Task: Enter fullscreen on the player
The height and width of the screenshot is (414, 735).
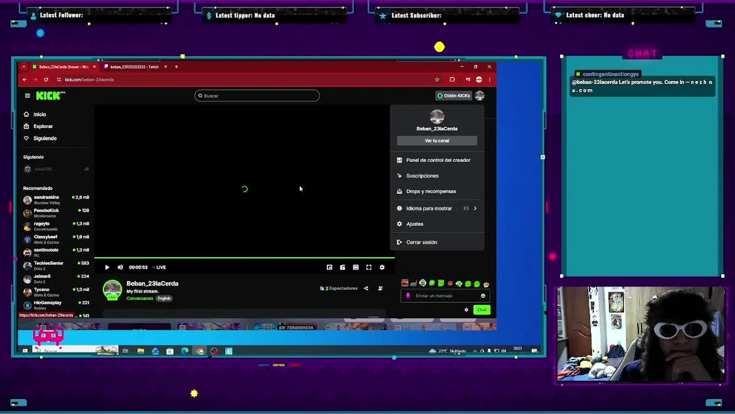Action: click(369, 267)
